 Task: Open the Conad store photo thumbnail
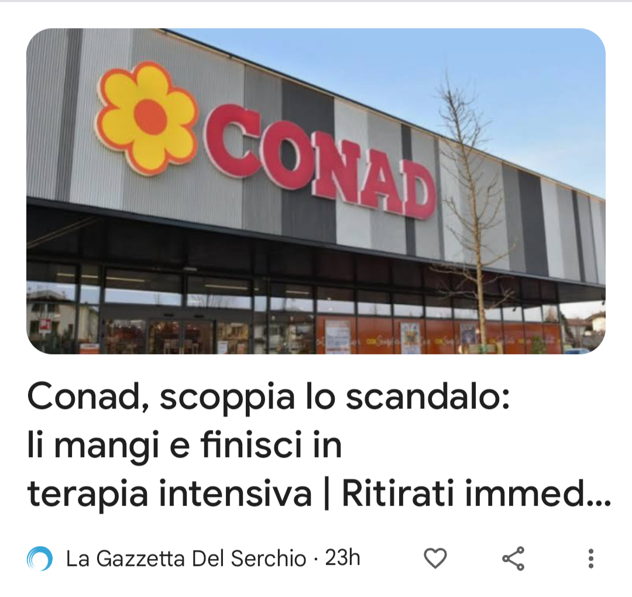(316, 191)
